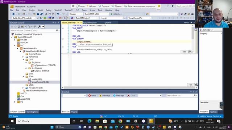Viewport: 232px width, 130px height.
Task: Switch to the Toolbox tab
Action: [214, 112]
